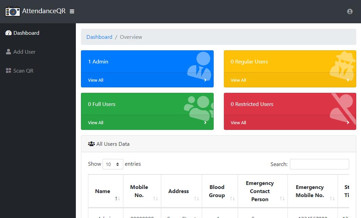The height and width of the screenshot is (218, 361).
Task: Sort by Blood Group column arrows
Action: pyautogui.click(x=232, y=198)
